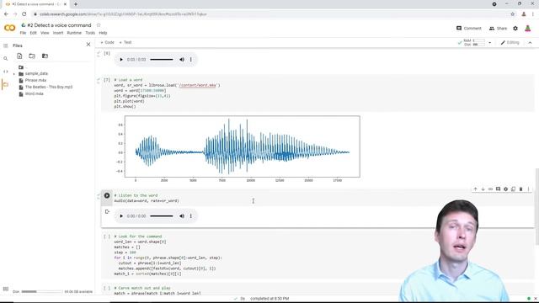Mute the word audio player
The width and height of the screenshot is (539, 303).
coord(182,216)
